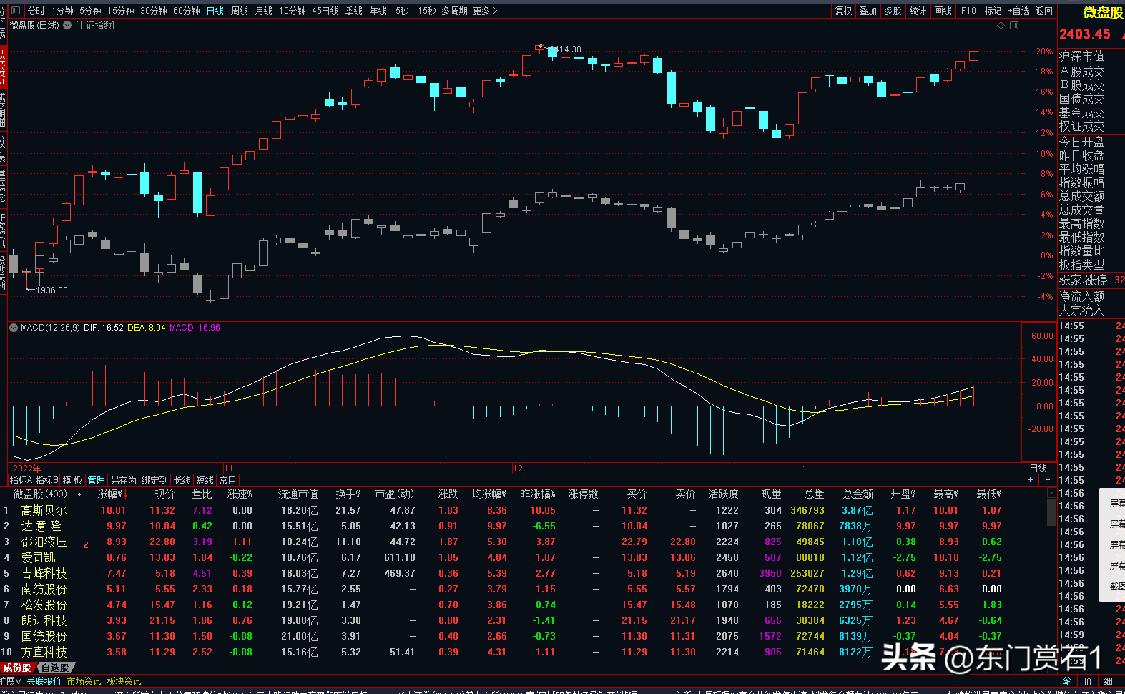Toggle the left panel layout icon
The width and height of the screenshot is (1125, 694).
click(x=16, y=11)
